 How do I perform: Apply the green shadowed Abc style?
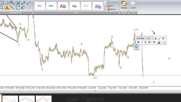pyautogui.click(x=74, y=6)
